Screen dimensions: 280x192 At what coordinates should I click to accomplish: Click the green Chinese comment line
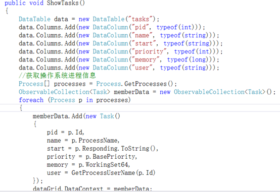click(x=57, y=76)
